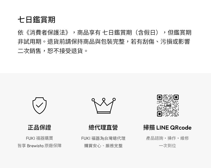Click the bottom-left QR finder square
Viewport: 211px width, 168px height.
pos(160,114)
